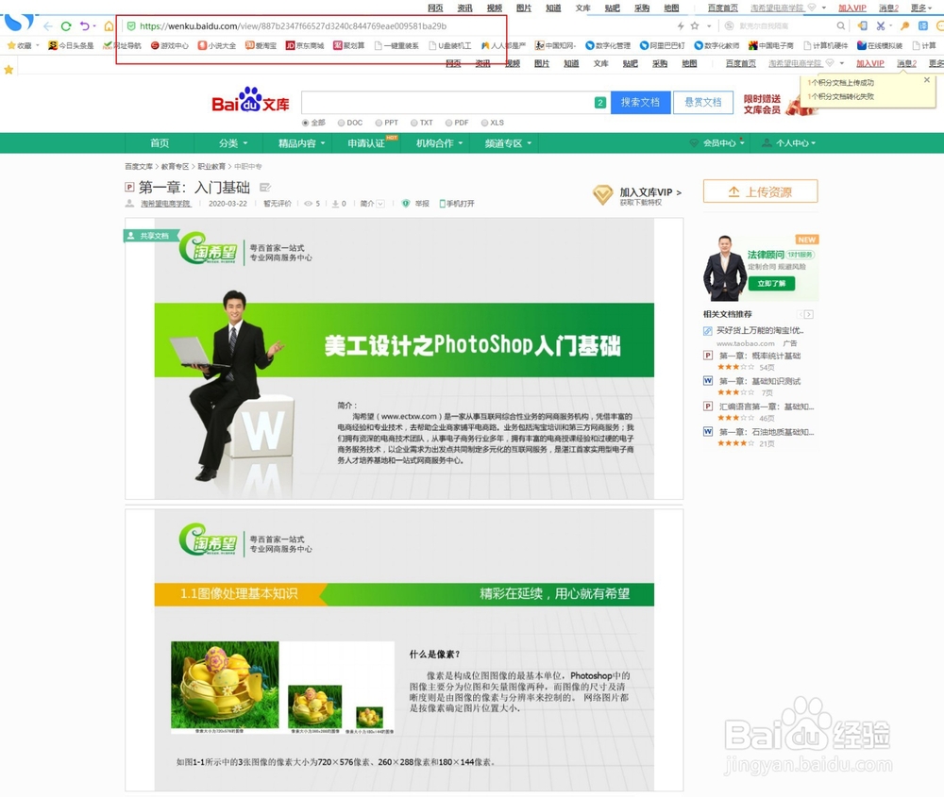The width and height of the screenshot is (944, 797).
Task: Open 中国知网 bookmark
Action: coord(555,45)
